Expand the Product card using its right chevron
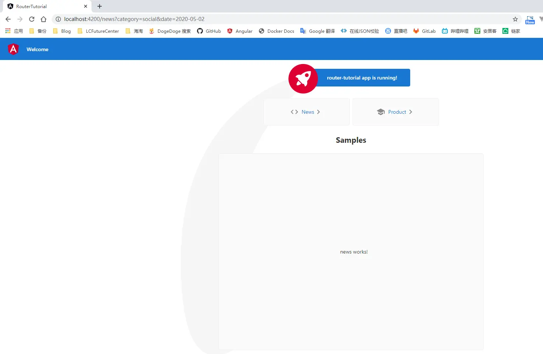Viewport: 543px width, 354px height. pyautogui.click(x=410, y=111)
